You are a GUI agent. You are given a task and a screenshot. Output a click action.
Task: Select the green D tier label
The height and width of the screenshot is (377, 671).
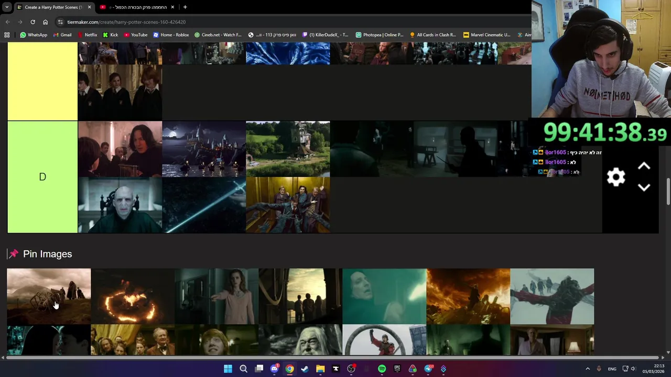click(x=42, y=177)
